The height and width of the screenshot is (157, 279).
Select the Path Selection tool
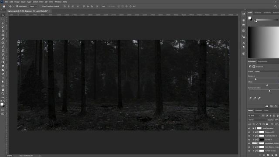[x=3, y=82]
